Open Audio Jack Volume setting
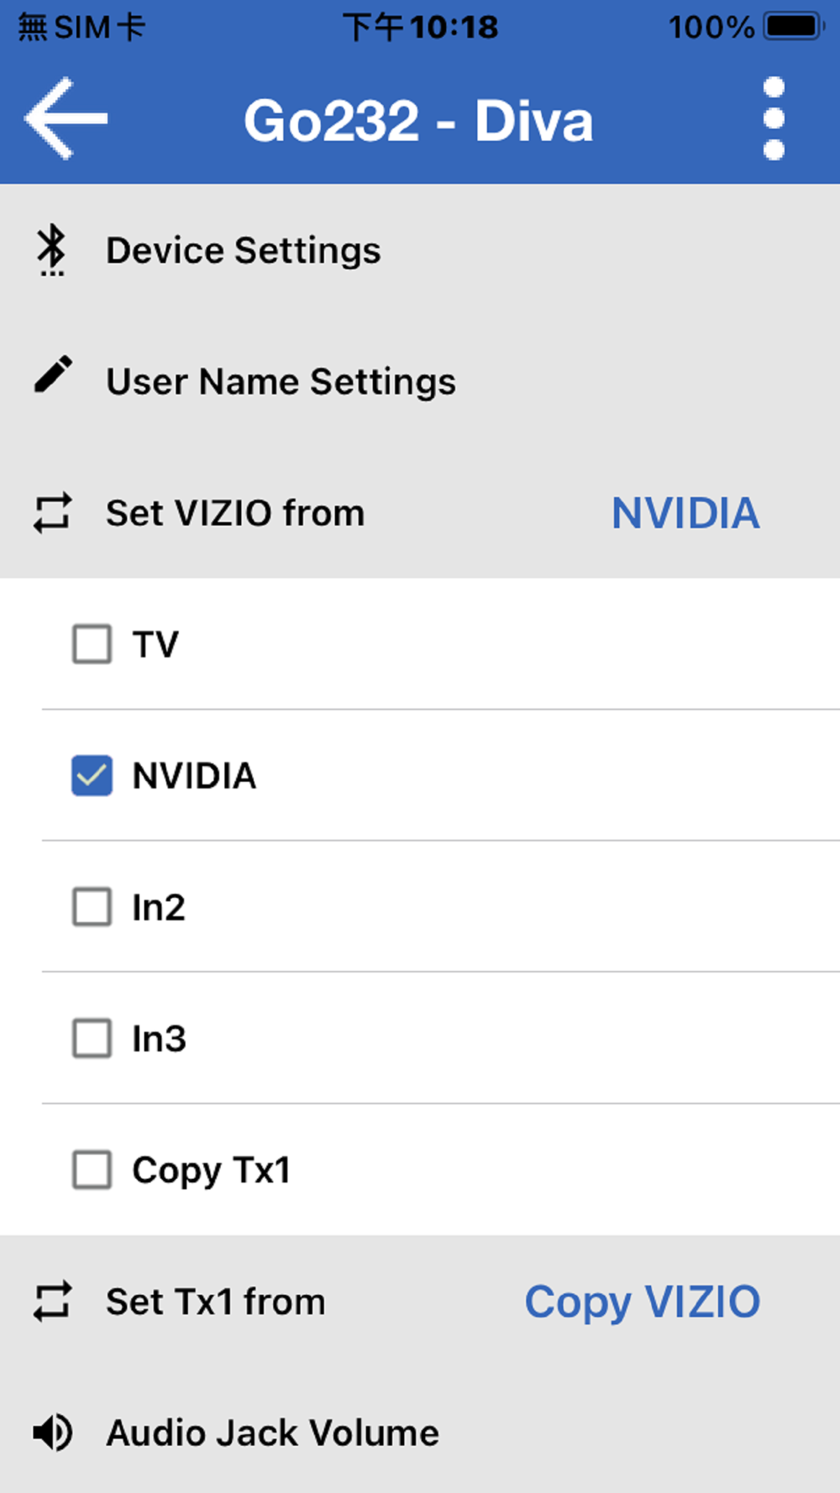Image resolution: width=840 pixels, height=1493 pixels. point(272,1433)
